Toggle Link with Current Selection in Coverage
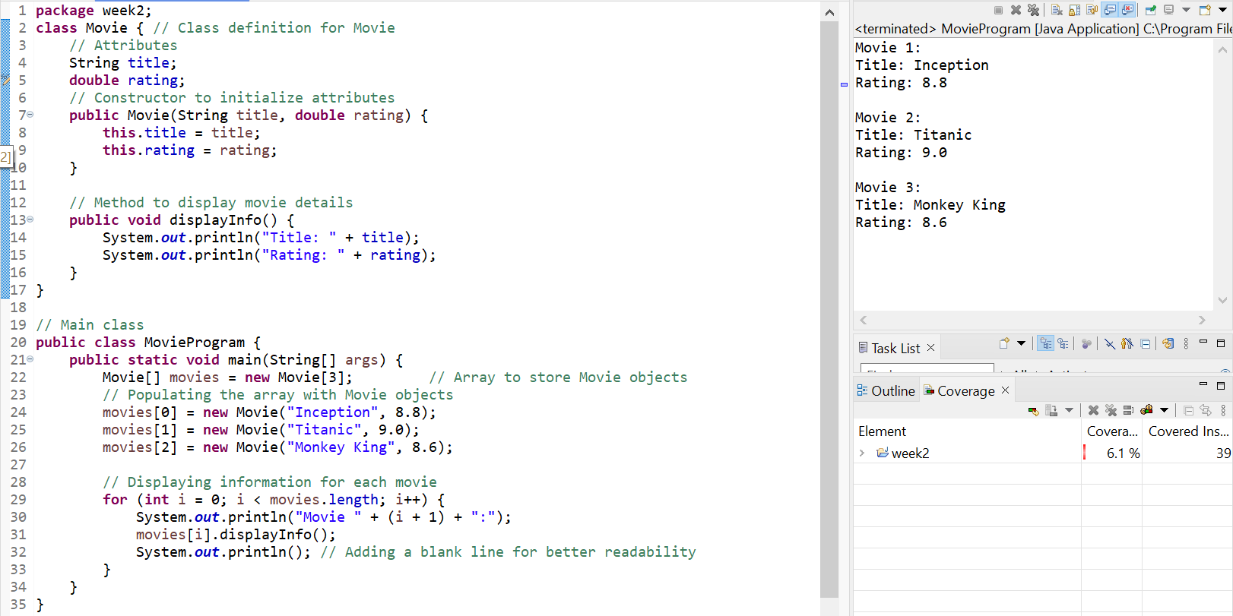This screenshot has width=1233, height=616. [1206, 410]
